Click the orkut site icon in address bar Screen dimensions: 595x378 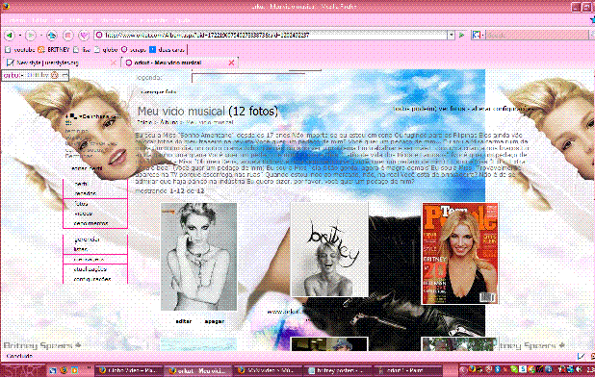99,35
